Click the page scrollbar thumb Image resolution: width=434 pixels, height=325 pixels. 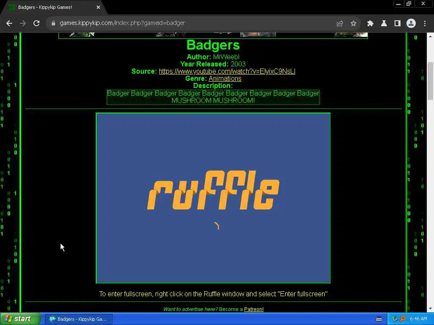pos(431,81)
